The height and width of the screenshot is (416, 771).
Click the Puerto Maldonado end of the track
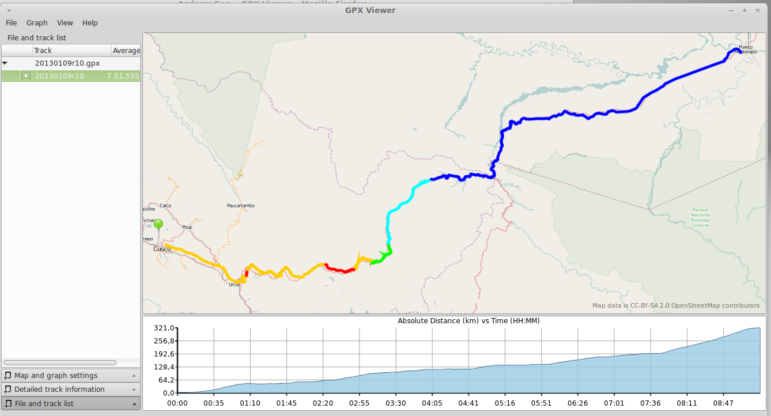[x=735, y=50]
